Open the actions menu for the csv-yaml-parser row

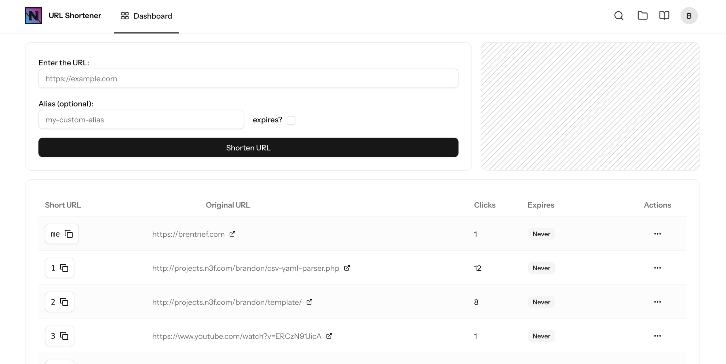coord(657,268)
